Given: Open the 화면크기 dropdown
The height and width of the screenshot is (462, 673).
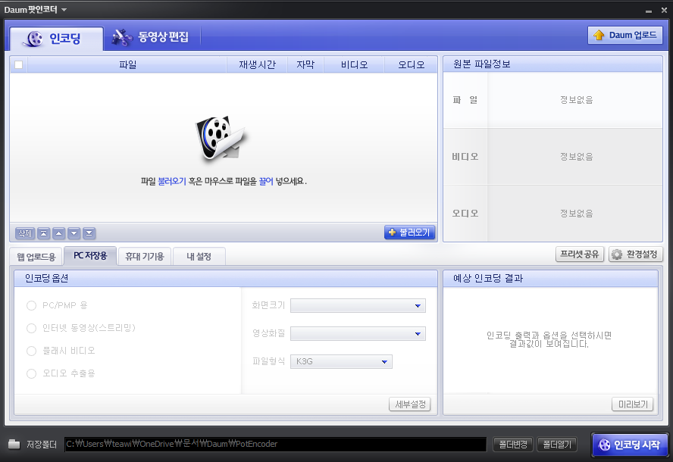Looking at the screenshot, I should point(358,306).
